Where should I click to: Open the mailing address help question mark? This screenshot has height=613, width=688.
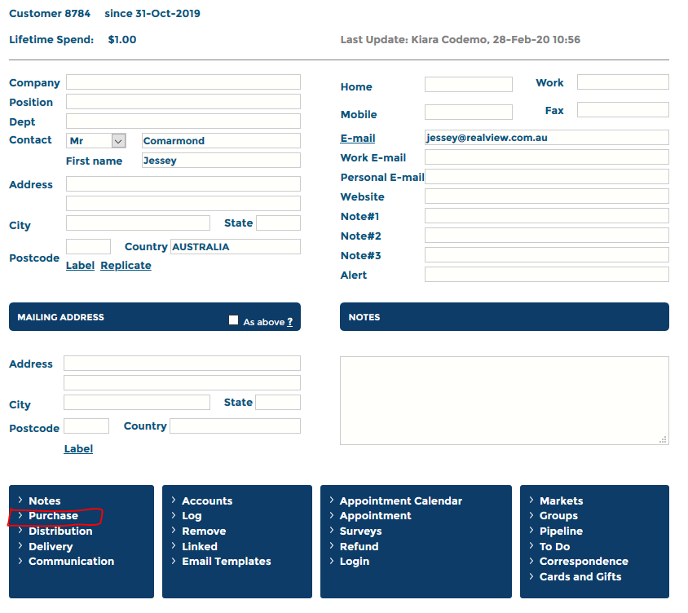click(x=289, y=322)
